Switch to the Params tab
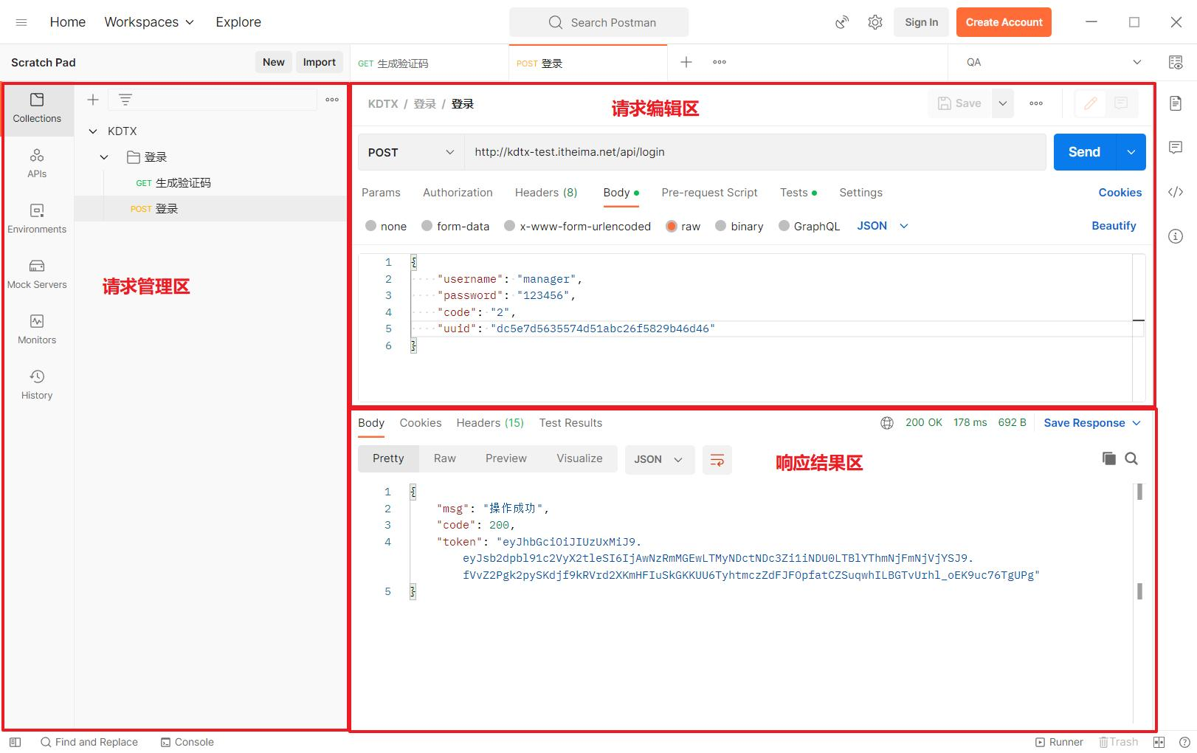 (x=381, y=193)
